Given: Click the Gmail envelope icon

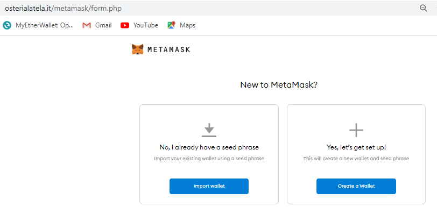Looking at the screenshot, I should pyautogui.click(x=87, y=25).
